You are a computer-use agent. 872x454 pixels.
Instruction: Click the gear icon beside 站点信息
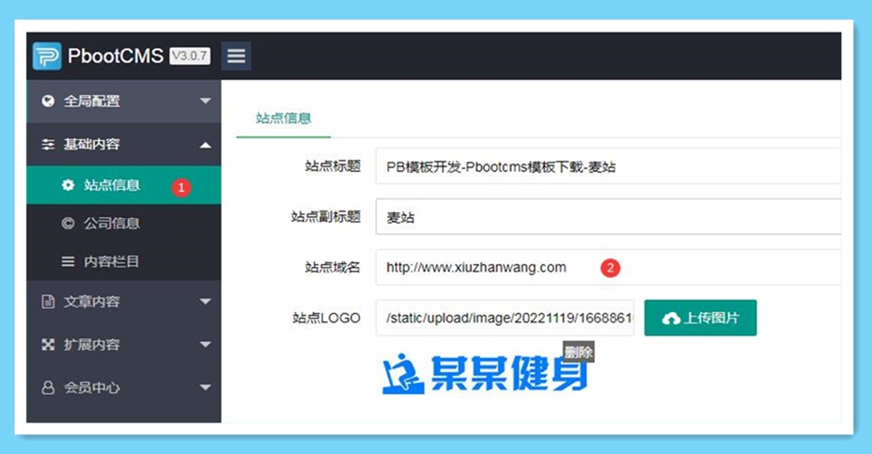click(x=68, y=185)
